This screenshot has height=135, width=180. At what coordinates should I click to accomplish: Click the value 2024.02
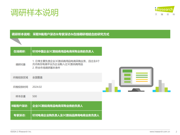[37, 87]
